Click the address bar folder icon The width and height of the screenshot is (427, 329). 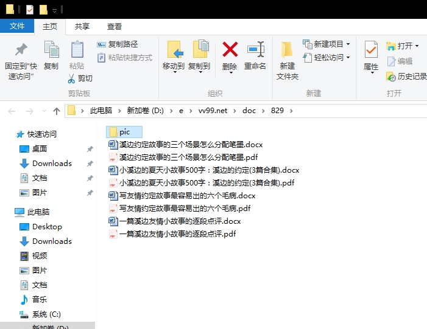(x=72, y=111)
